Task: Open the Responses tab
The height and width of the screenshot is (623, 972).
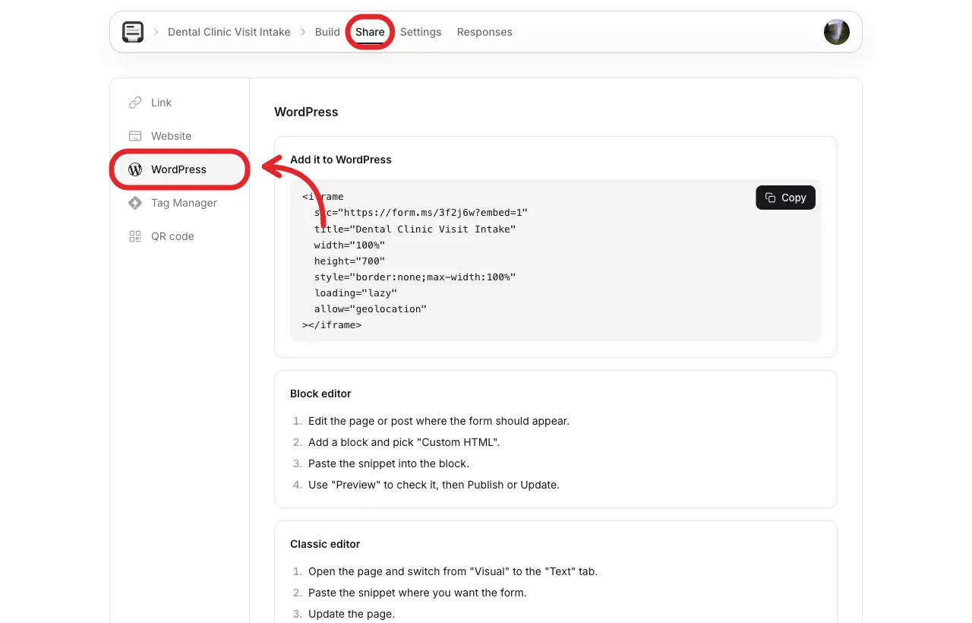Action: 484,32
